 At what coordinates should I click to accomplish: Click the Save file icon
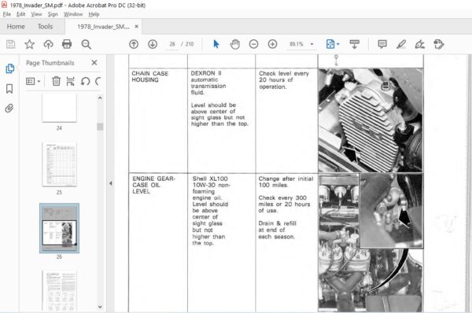10,44
